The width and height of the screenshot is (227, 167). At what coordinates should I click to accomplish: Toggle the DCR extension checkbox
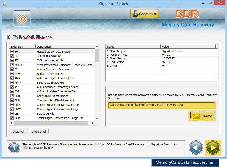pos(12,118)
